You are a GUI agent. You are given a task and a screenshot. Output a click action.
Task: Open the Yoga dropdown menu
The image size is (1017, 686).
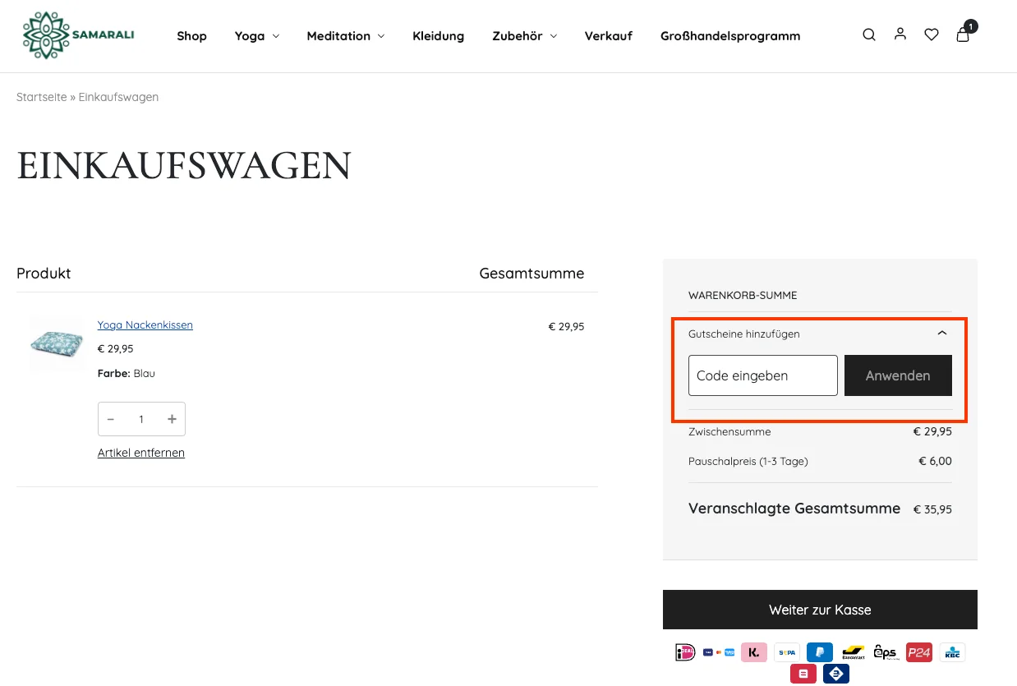[x=256, y=36]
